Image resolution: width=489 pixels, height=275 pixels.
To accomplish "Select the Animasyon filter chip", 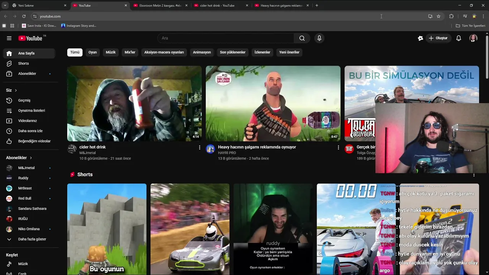I will [x=202, y=52].
